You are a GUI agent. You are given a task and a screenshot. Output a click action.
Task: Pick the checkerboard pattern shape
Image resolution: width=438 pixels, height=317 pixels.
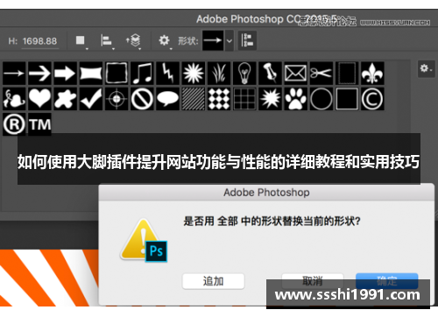pyautogui.click(x=219, y=99)
